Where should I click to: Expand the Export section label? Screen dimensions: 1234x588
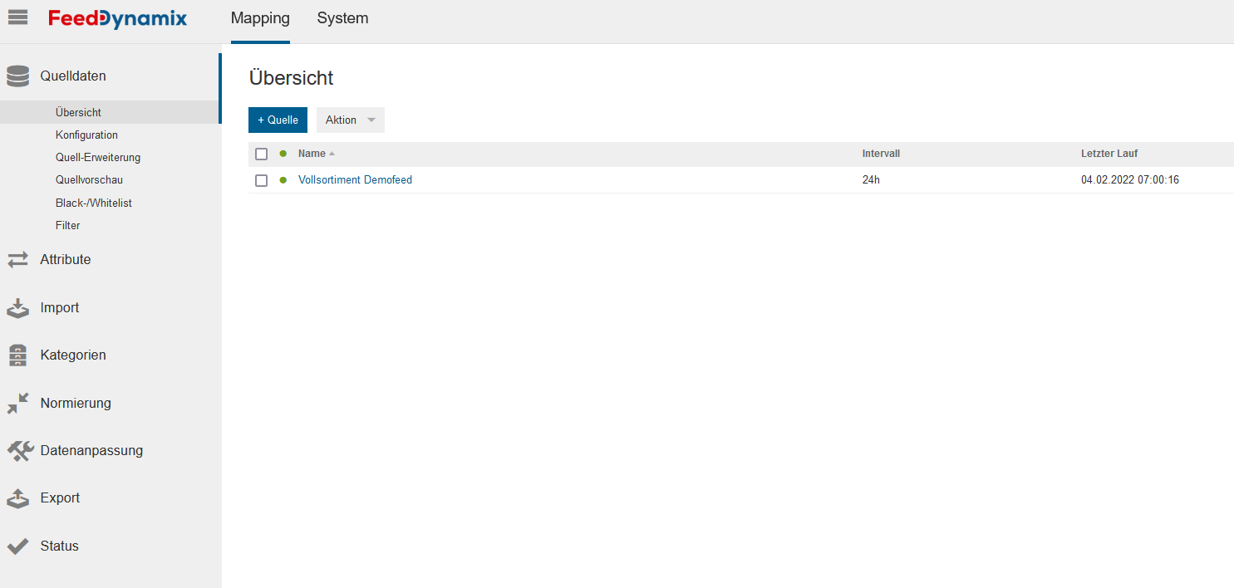(60, 498)
